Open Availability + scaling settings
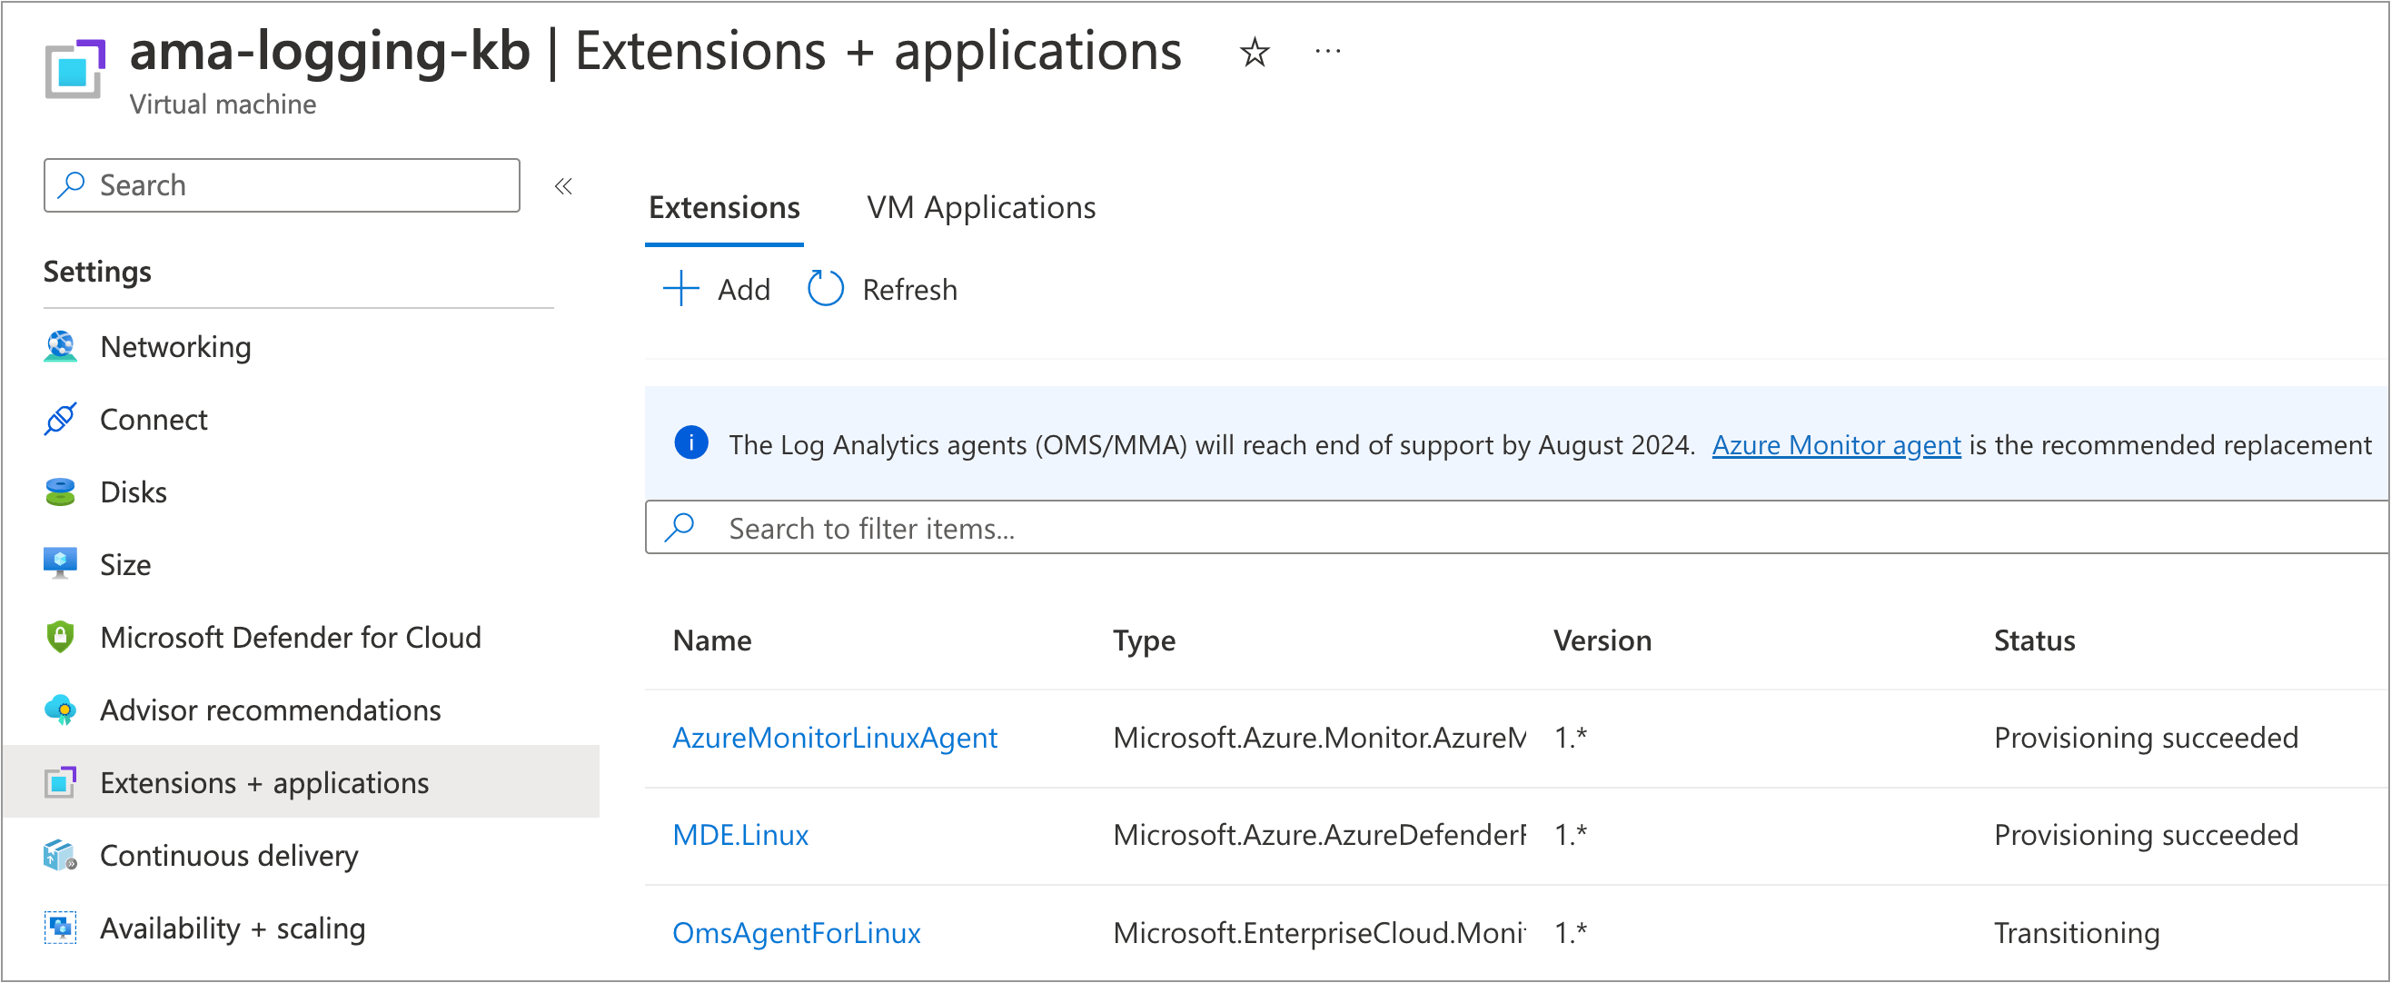The image size is (2391, 983). point(232,928)
